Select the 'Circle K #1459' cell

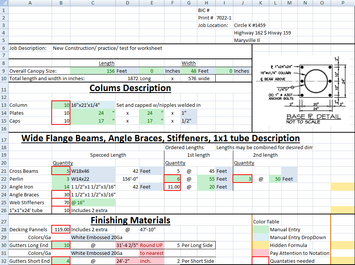250,25
